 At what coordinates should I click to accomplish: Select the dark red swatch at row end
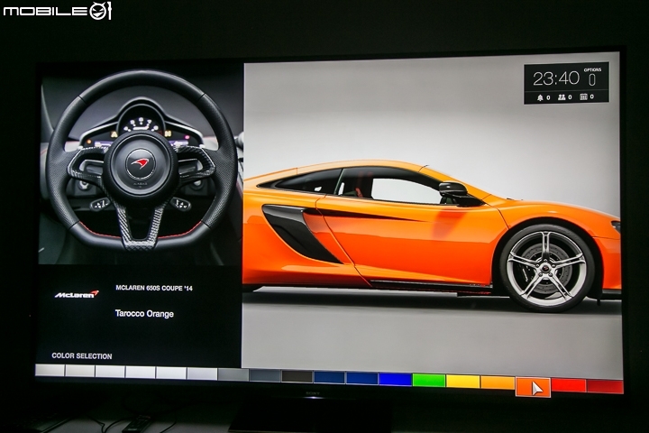click(x=605, y=387)
